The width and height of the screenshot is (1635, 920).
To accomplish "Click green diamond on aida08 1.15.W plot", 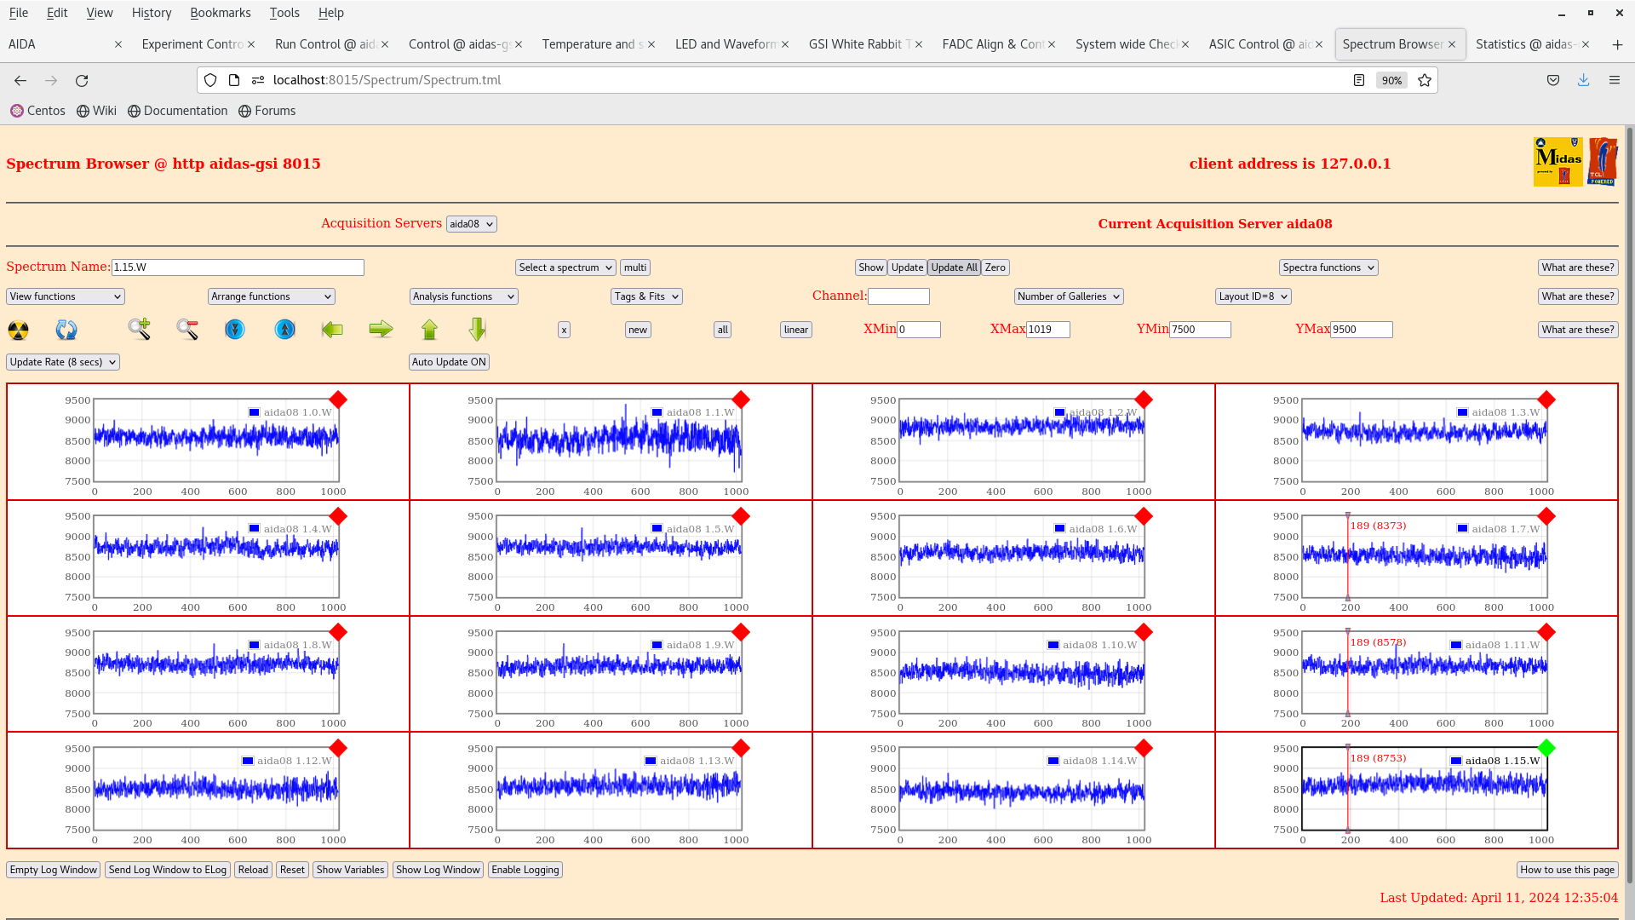I will 1546,748.
